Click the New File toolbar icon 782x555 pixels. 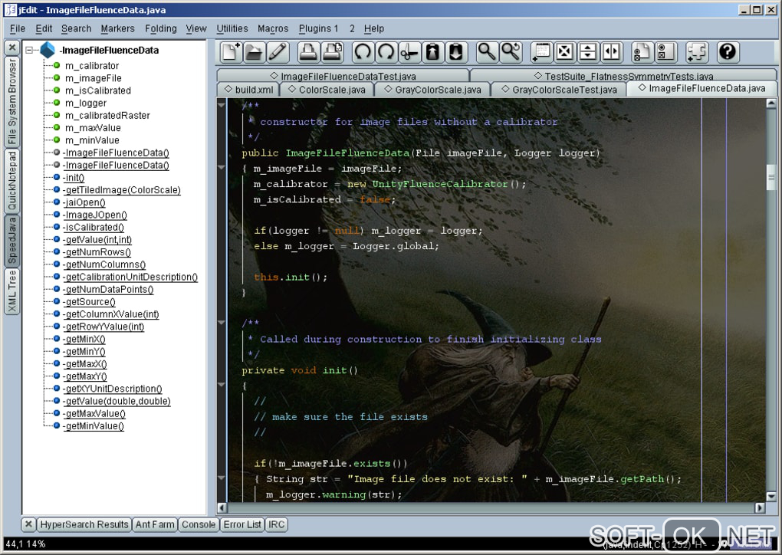231,52
